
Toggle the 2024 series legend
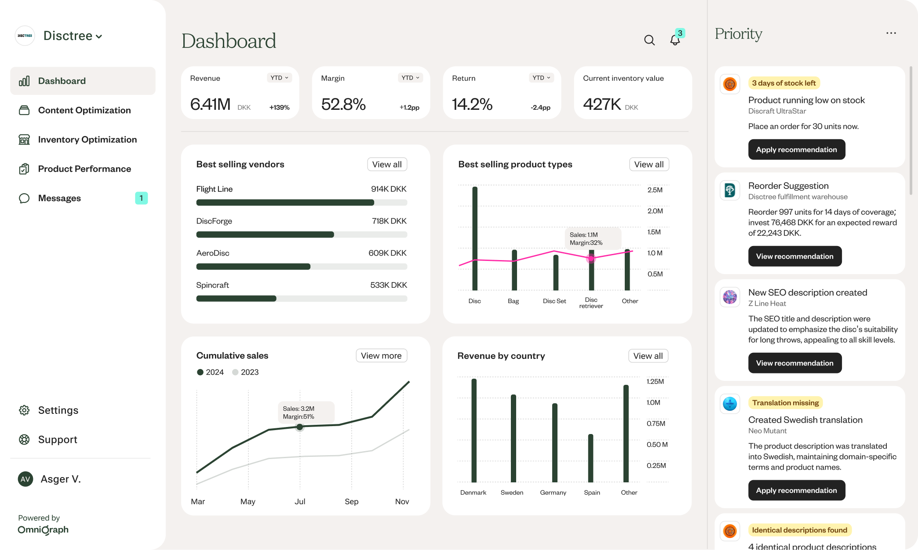click(x=210, y=372)
